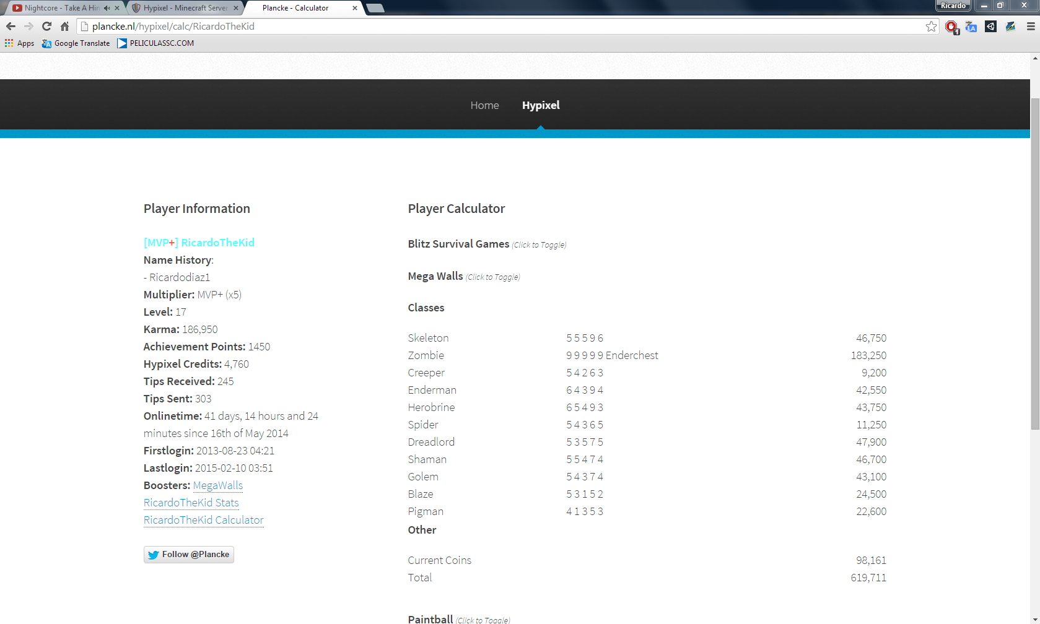The width and height of the screenshot is (1040, 624).
Task: Click the Spider class row name
Action: pos(423,425)
